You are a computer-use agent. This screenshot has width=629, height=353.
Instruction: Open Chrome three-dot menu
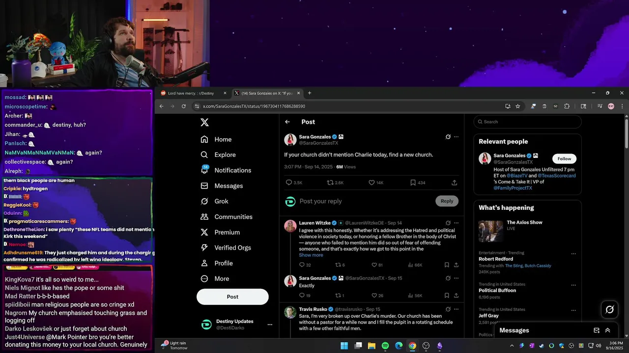click(x=622, y=106)
